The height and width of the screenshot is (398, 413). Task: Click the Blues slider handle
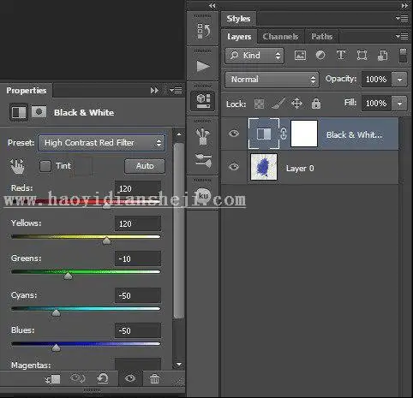click(56, 348)
